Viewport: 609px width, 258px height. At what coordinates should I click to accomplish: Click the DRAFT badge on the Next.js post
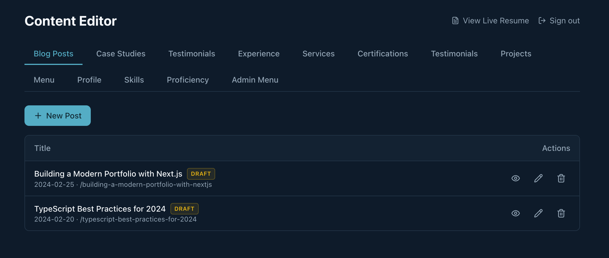(x=201, y=174)
